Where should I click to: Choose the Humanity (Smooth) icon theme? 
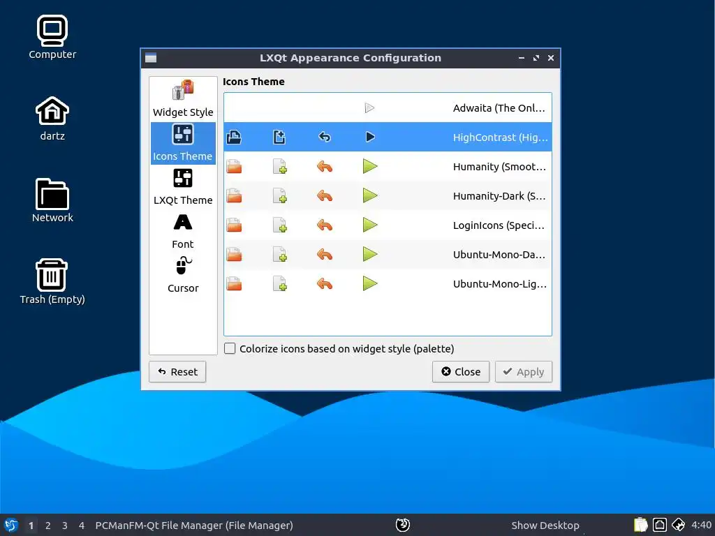[388, 166]
